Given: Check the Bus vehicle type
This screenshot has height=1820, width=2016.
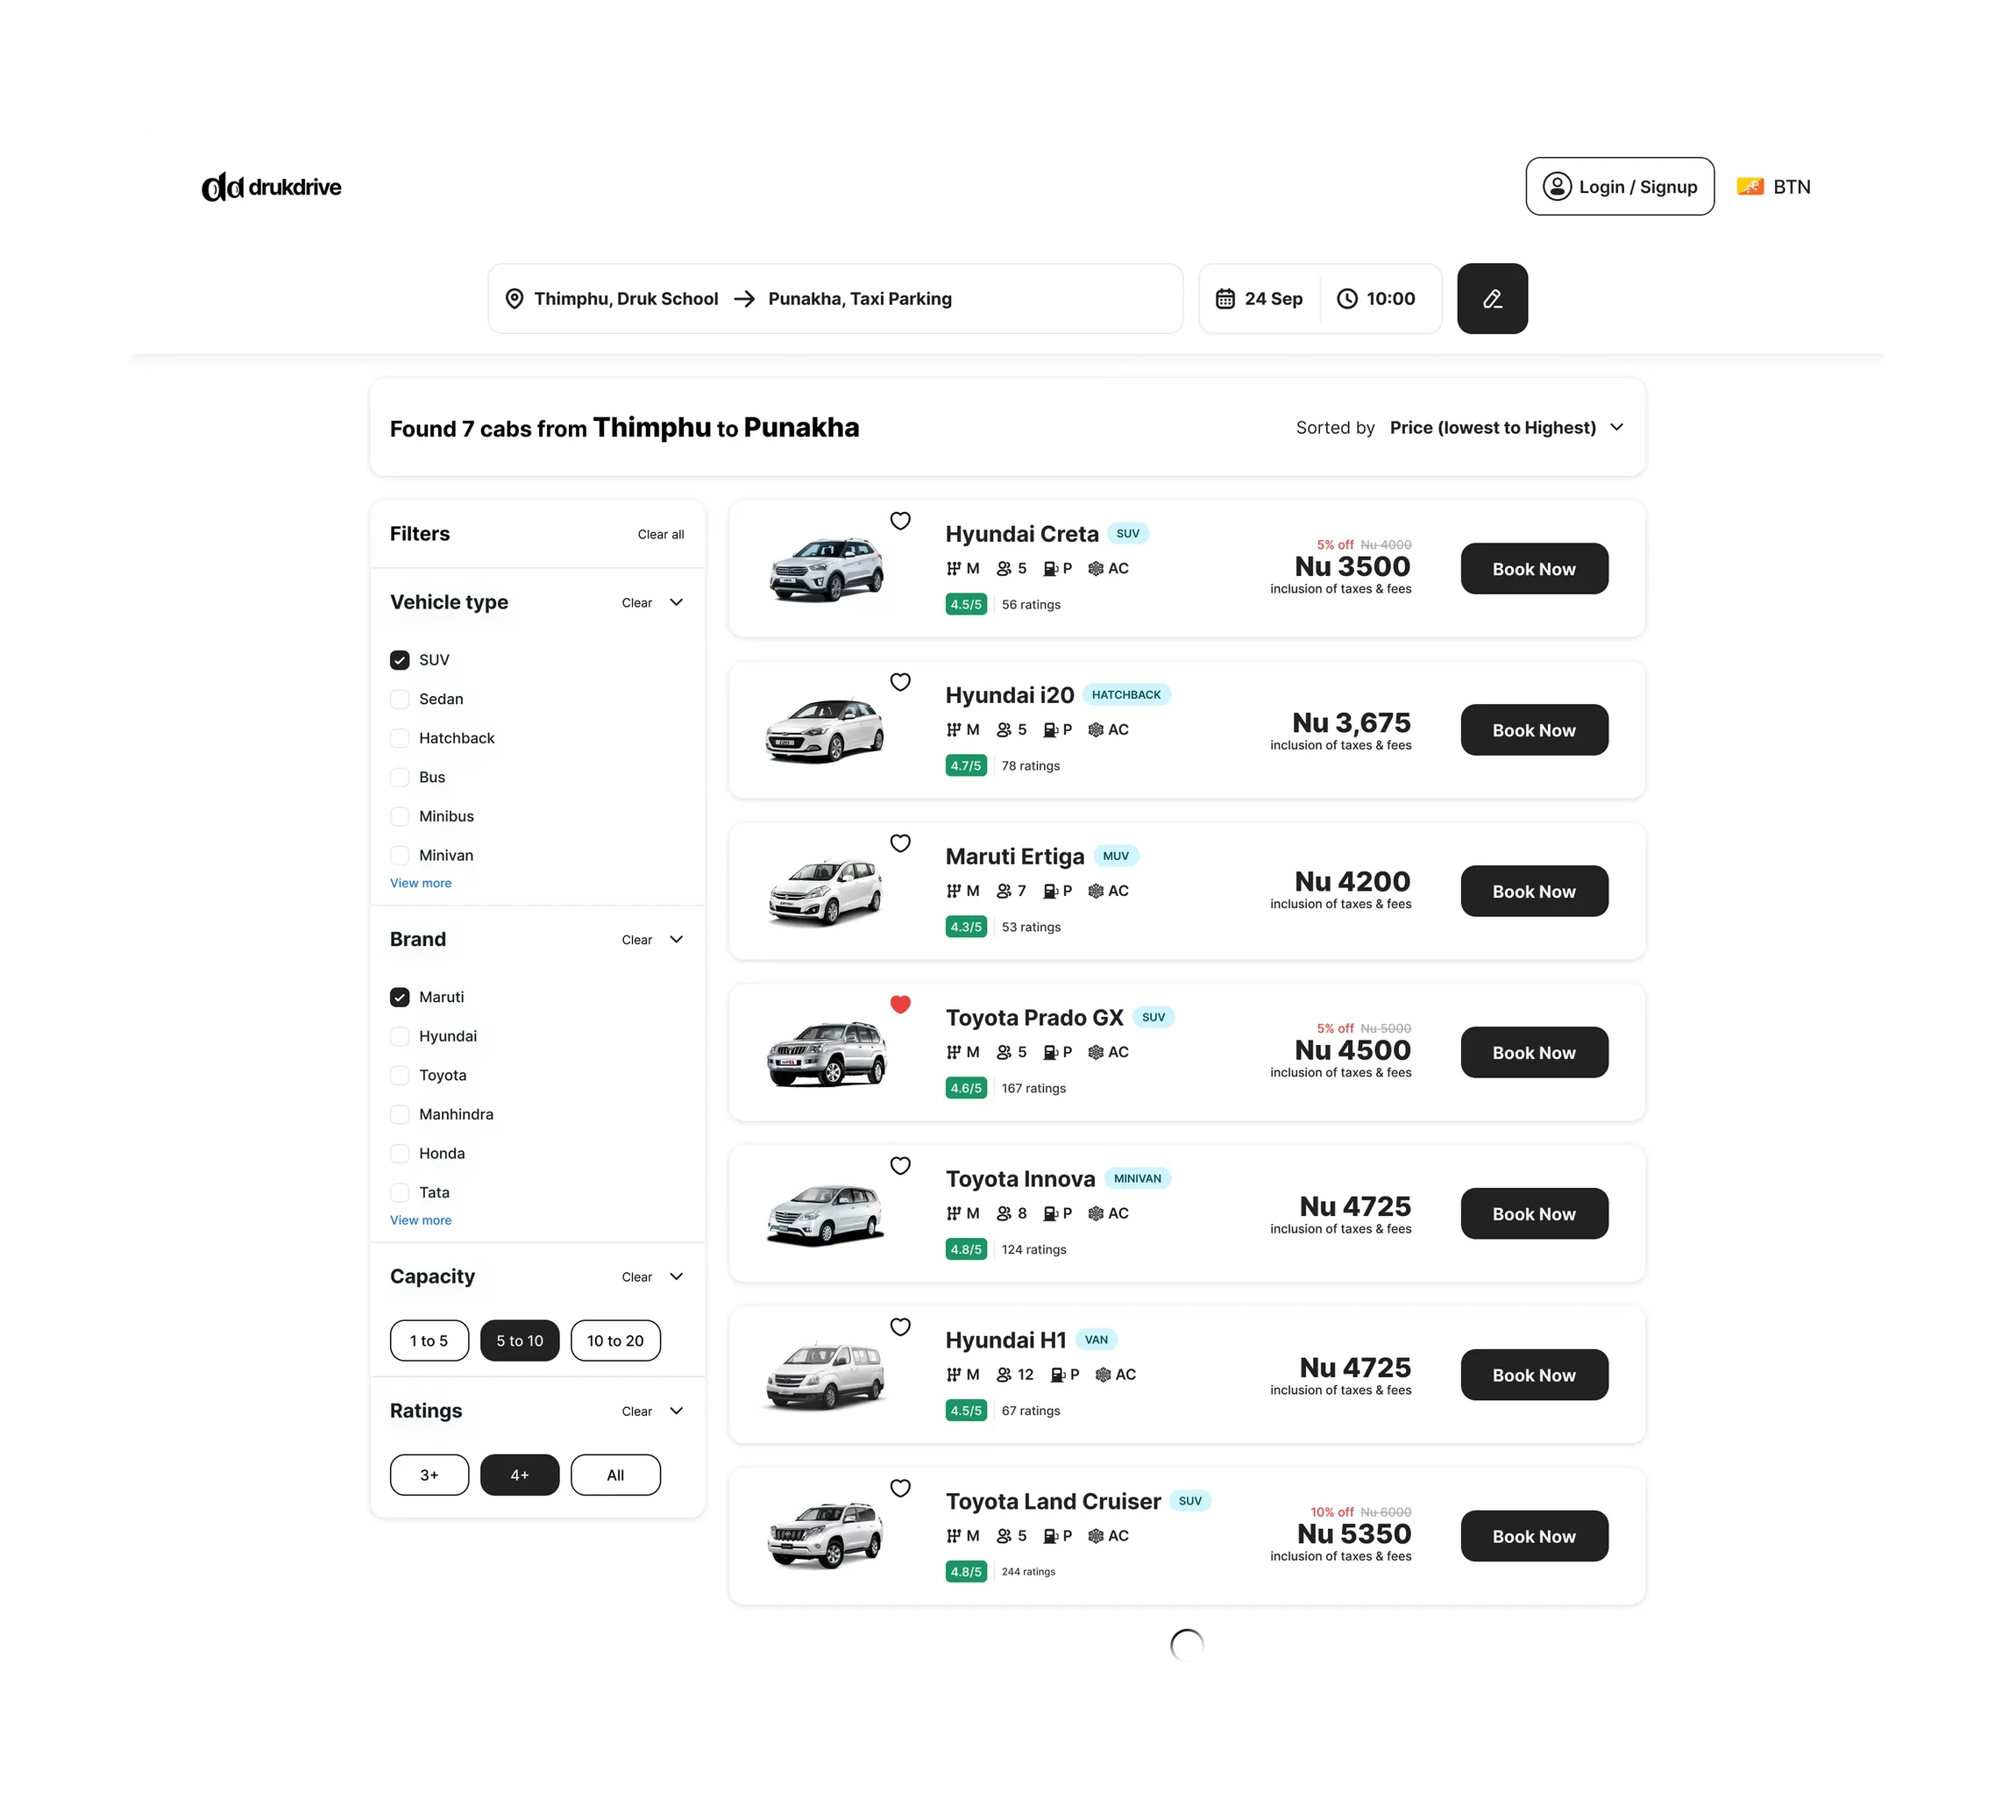Looking at the screenshot, I should (x=399, y=777).
